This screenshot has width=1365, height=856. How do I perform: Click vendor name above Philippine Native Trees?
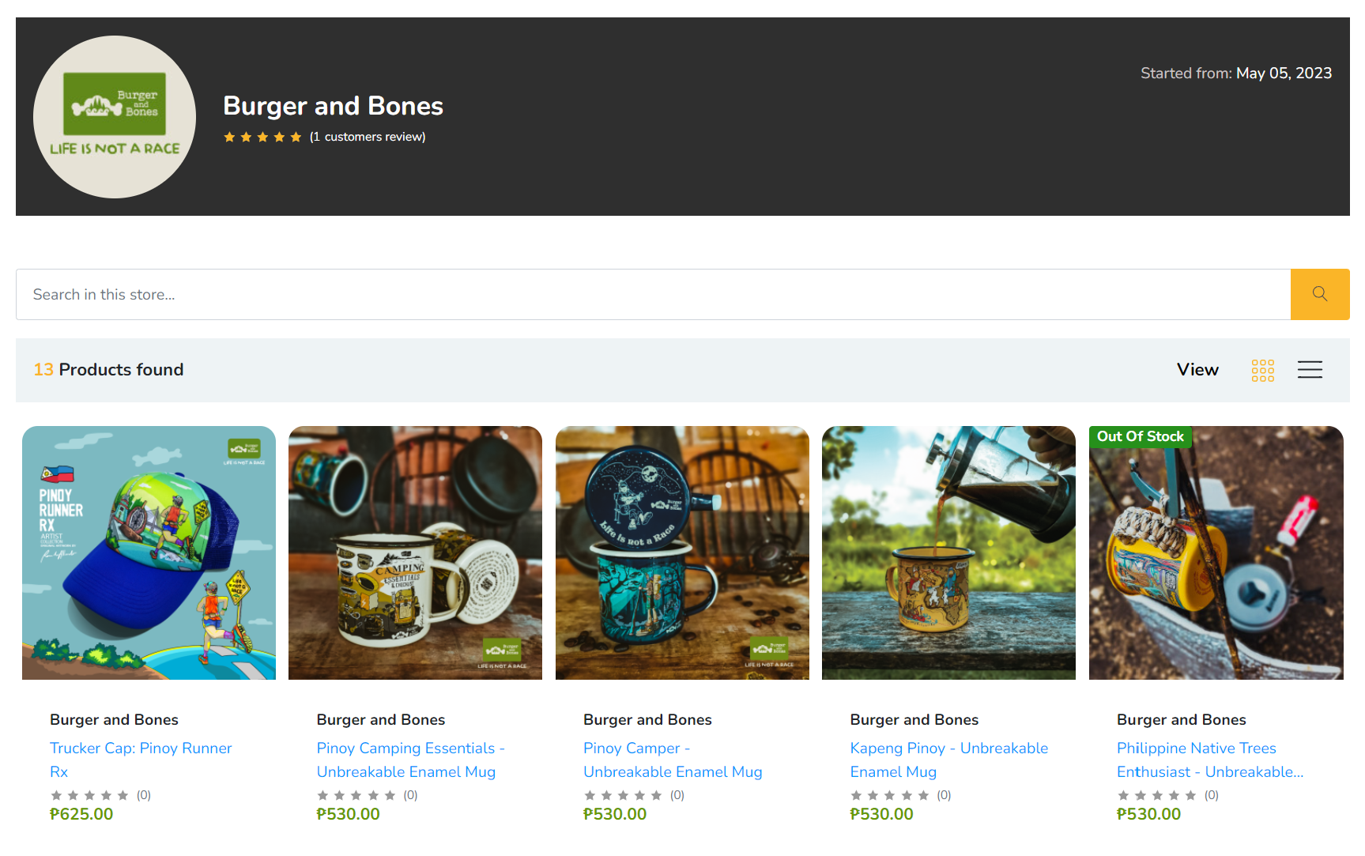click(1182, 719)
